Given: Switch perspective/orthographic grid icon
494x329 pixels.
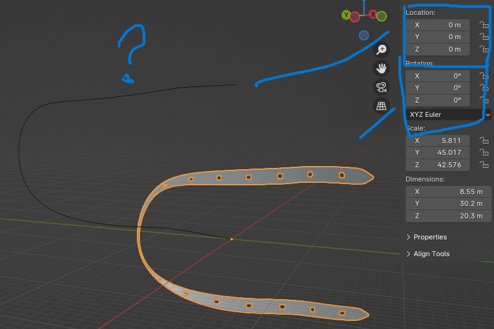Looking at the screenshot, I should pos(381,106).
